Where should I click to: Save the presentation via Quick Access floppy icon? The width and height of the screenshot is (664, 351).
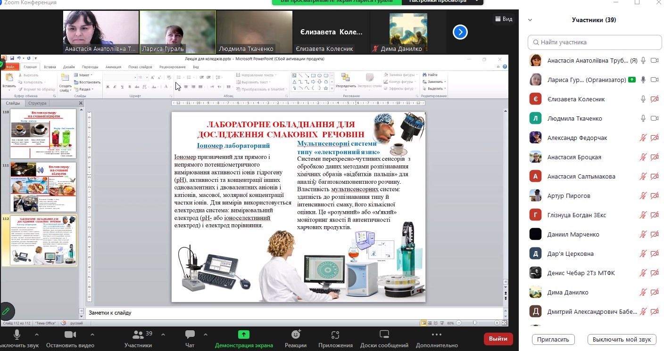click(13, 58)
